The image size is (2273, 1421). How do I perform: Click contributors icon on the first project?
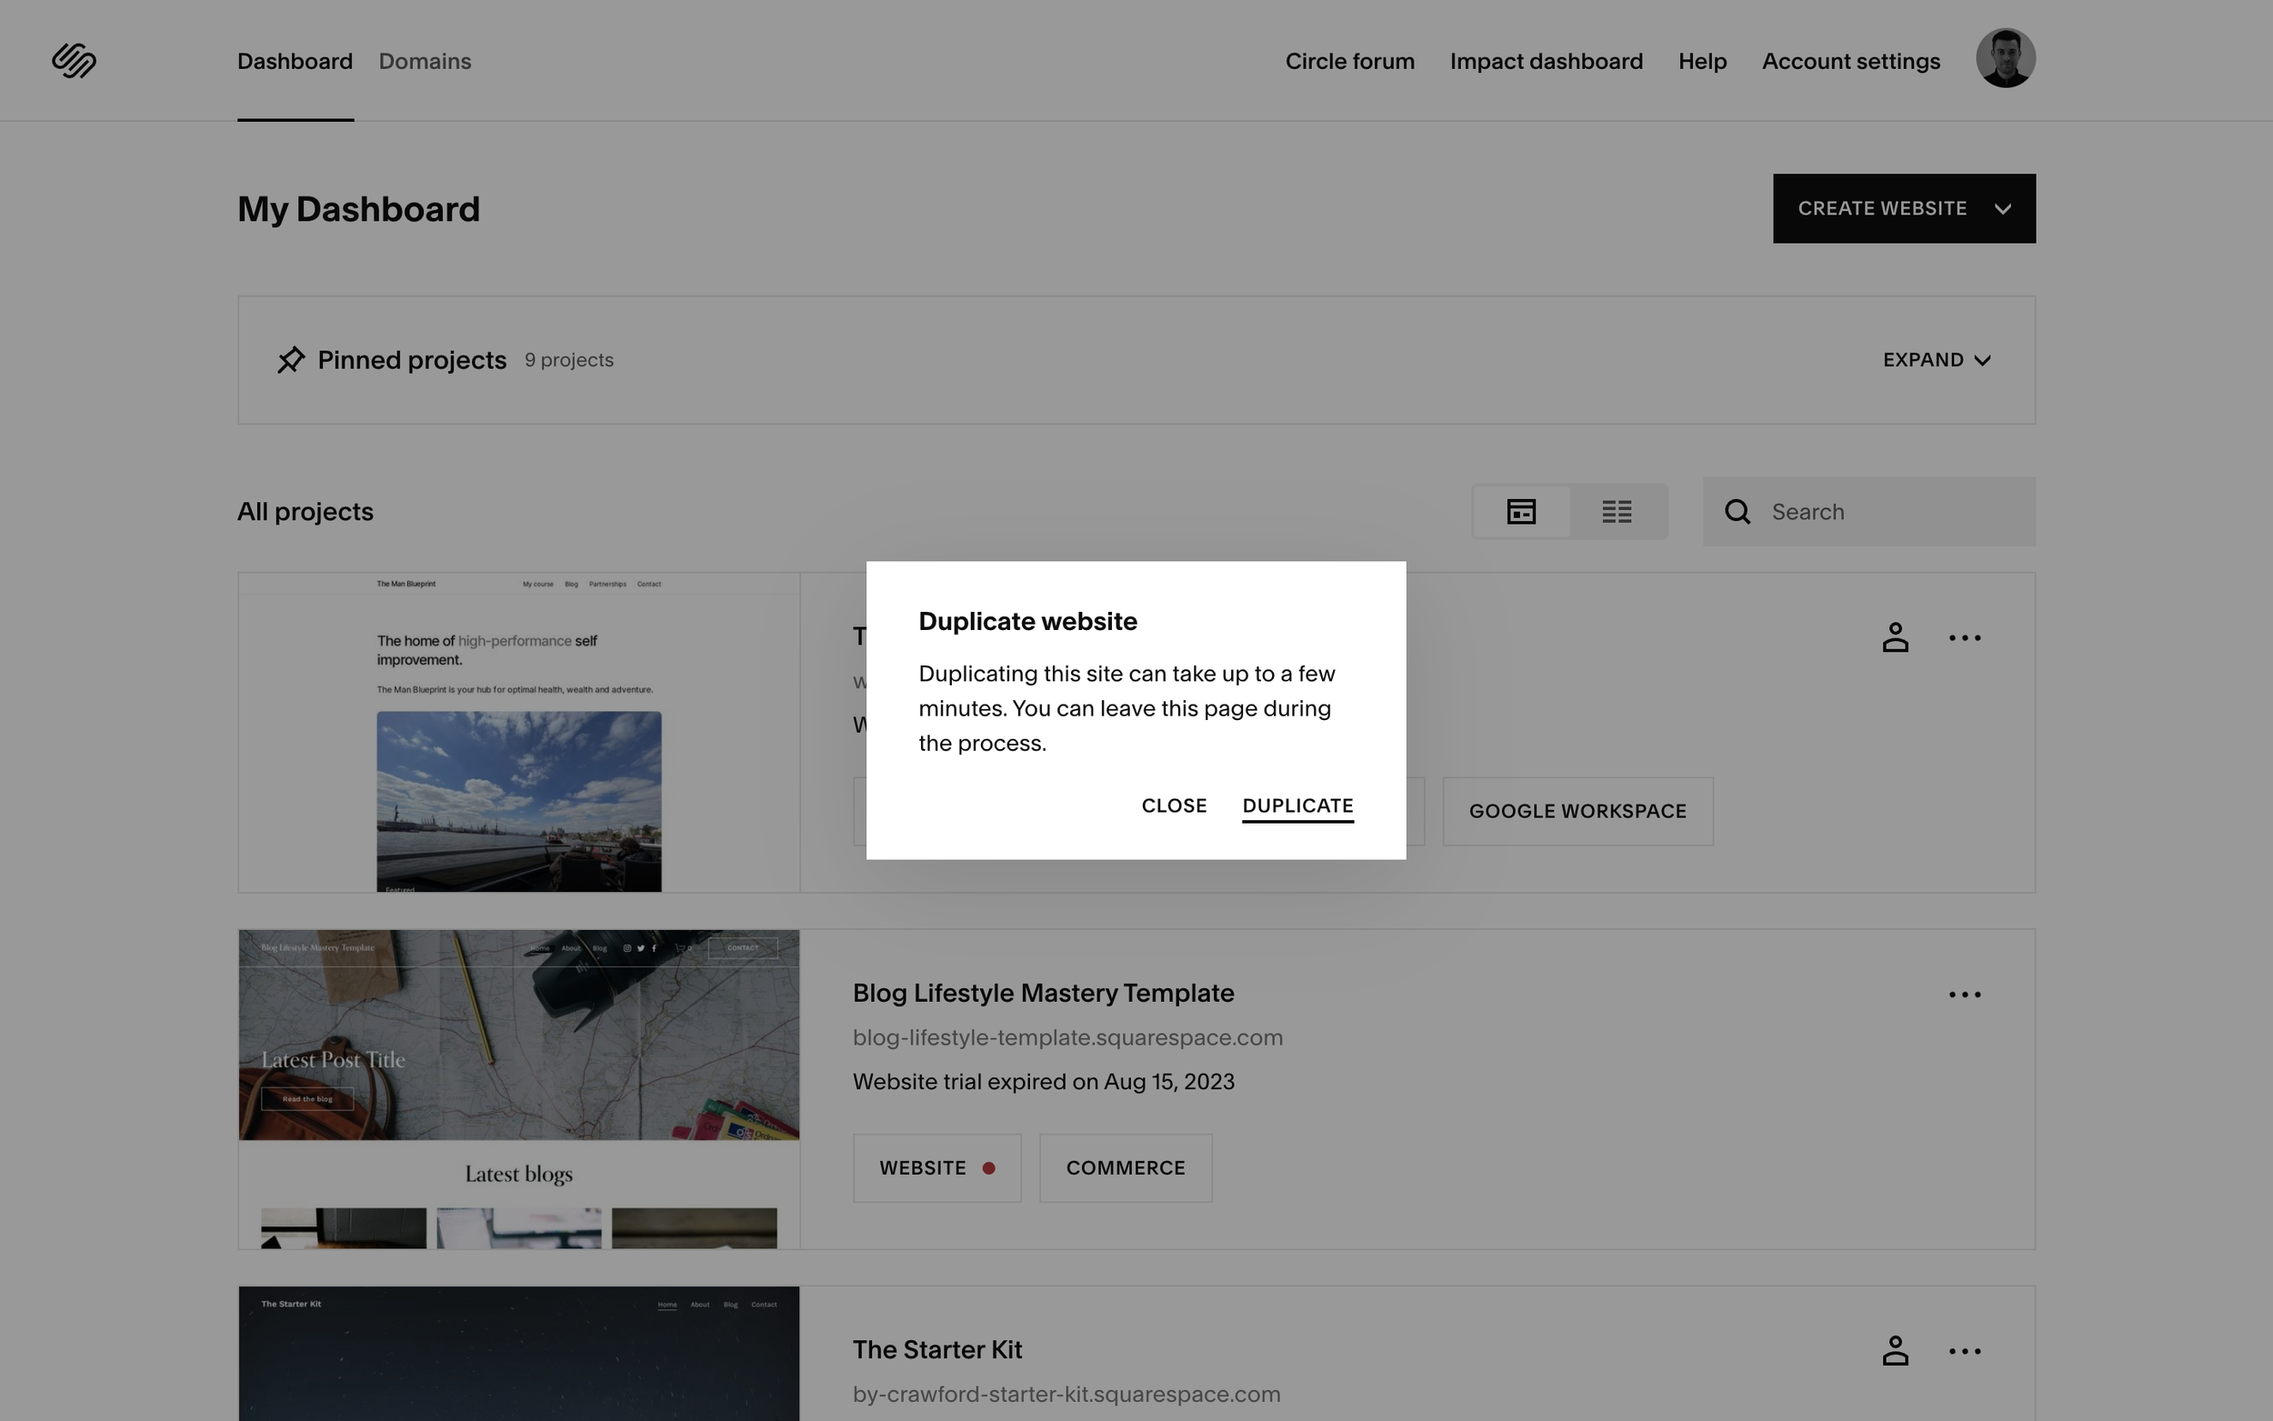[1895, 637]
